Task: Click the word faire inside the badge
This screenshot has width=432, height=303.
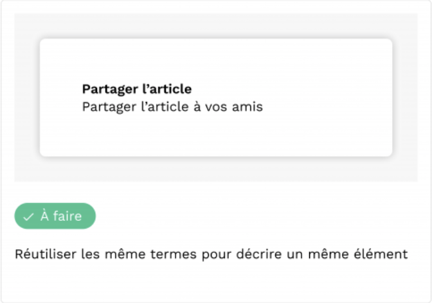Action: (67, 216)
